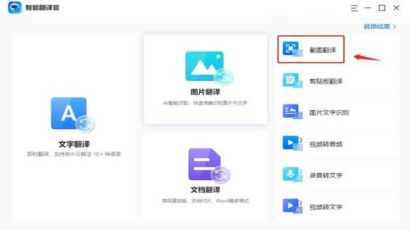Select the 文档翻译 card title

[205, 190]
